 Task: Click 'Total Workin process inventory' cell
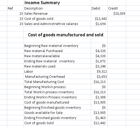tap(57, 92)
